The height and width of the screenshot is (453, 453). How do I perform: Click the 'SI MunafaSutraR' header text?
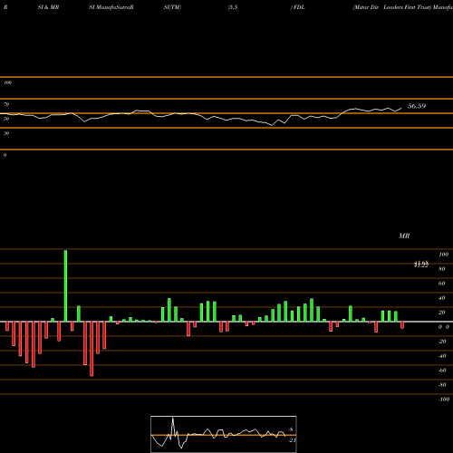coord(111,7)
